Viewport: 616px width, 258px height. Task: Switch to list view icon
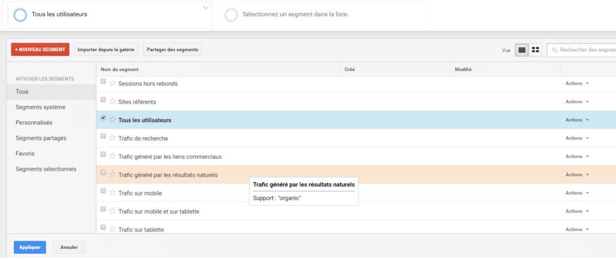[x=522, y=50]
